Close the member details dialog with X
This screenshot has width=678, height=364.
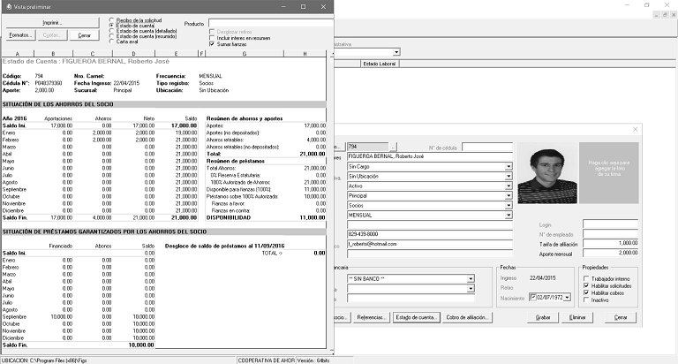637,131
